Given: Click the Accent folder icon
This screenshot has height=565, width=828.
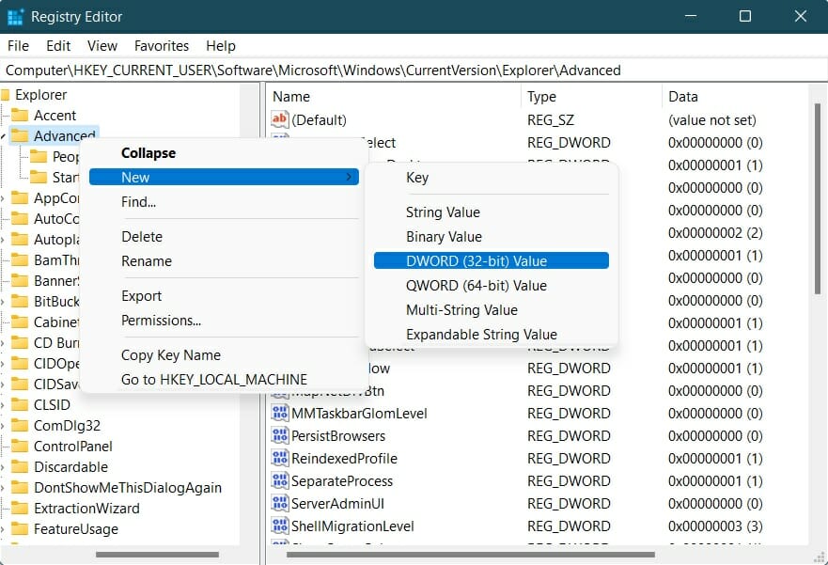Looking at the screenshot, I should pos(20,115).
